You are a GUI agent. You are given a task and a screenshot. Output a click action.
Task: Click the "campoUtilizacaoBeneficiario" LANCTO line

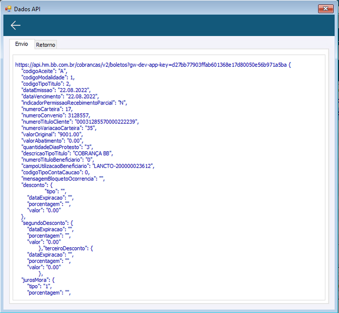[88, 166]
